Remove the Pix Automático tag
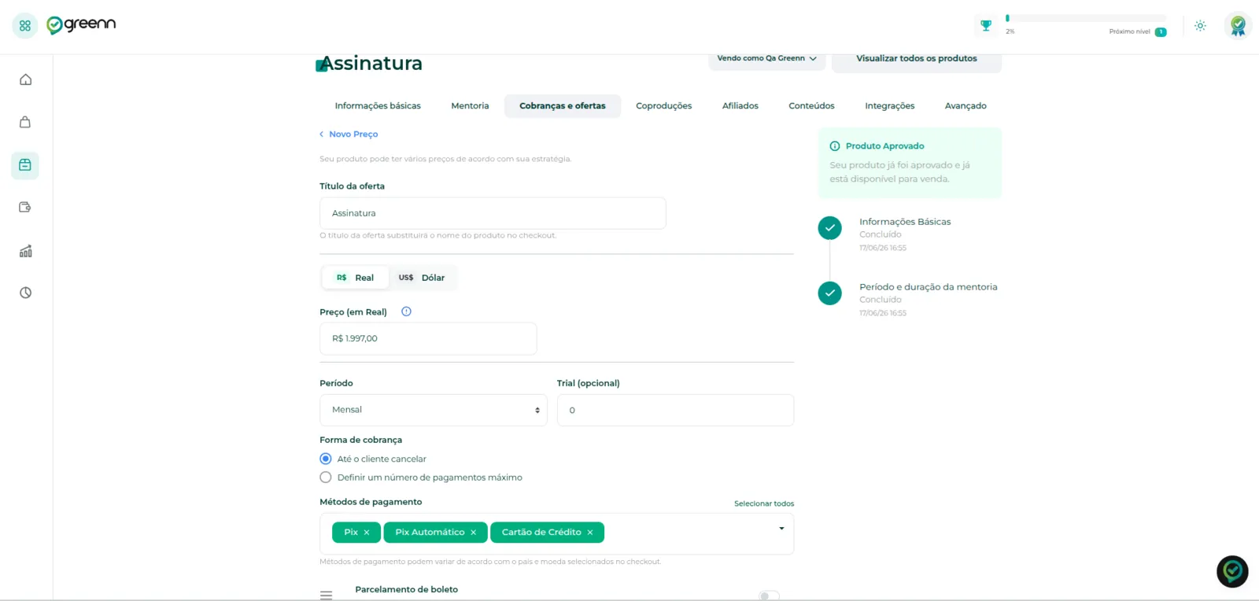Screen dimensions: 1259x601 coord(474,533)
